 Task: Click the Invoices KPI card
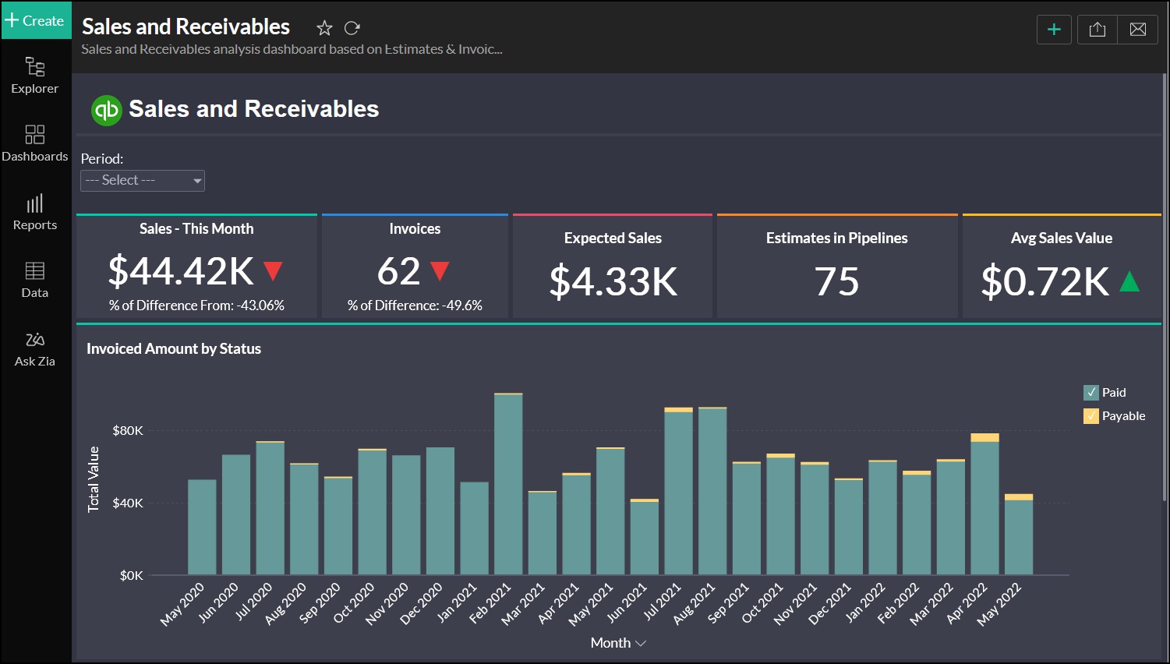[415, 267]
